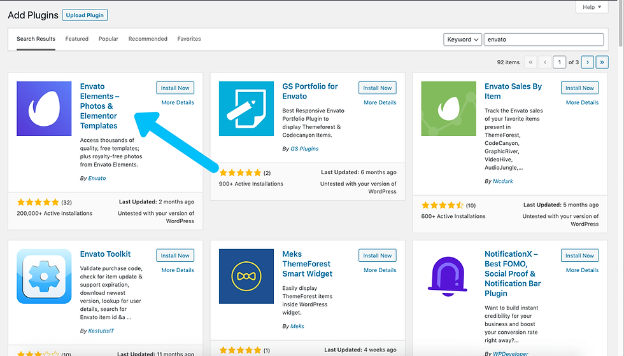The height and width of the screenshot is (356, 624).
Task: Open author link KestutisIT
Action: 101,331
